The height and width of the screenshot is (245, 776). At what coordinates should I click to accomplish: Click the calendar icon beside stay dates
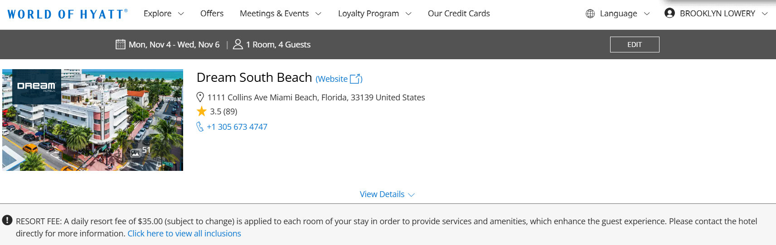point(120,44)
